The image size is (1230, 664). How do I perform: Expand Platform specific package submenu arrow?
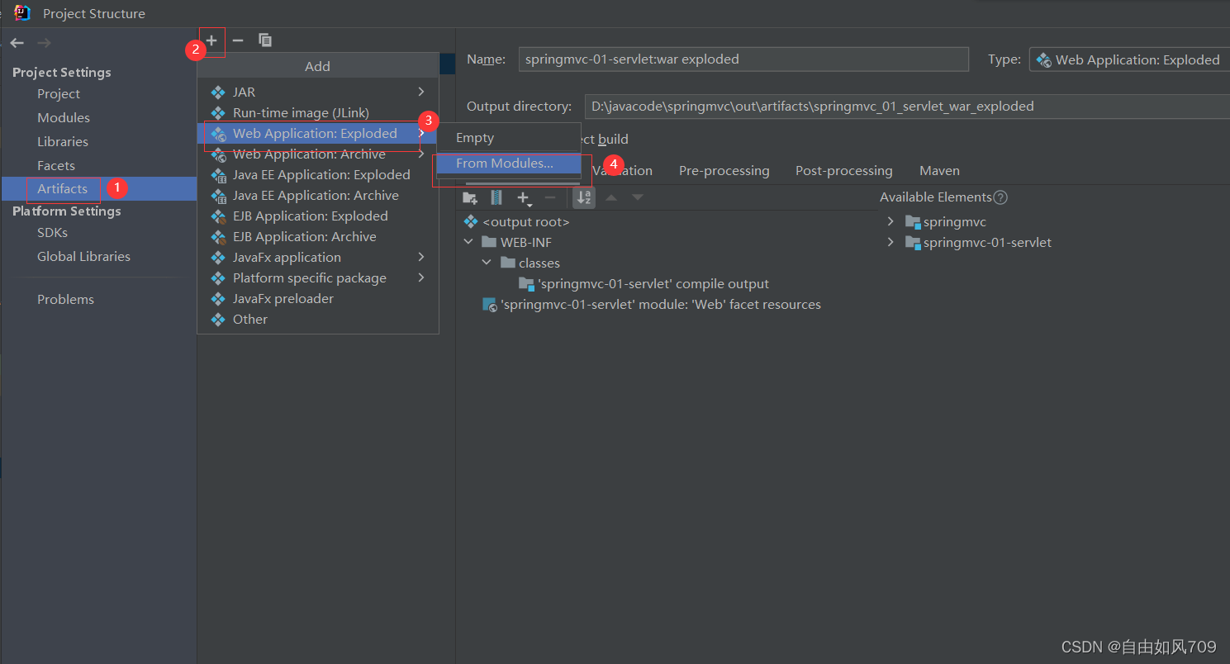click(421, 277)
